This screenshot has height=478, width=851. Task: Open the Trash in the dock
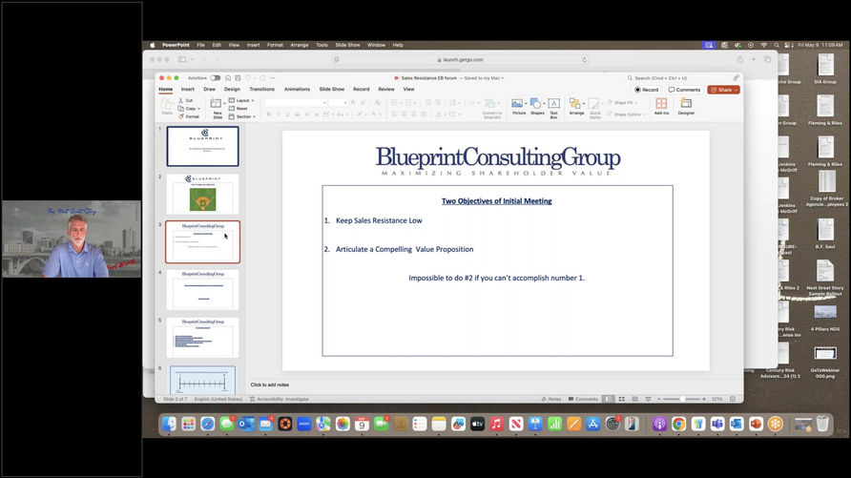click(x=822, y=424)
